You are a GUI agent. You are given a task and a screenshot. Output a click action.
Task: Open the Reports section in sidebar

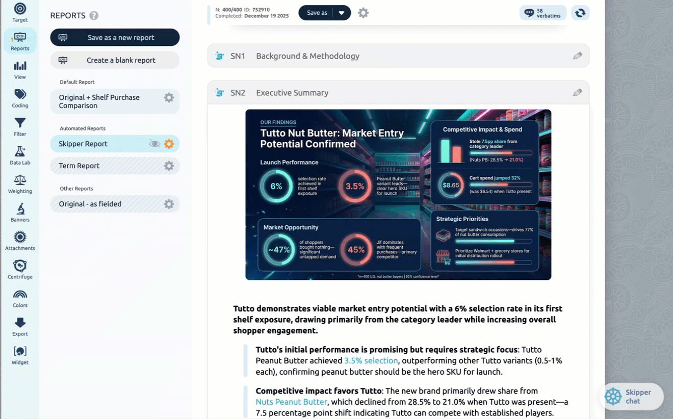(20, 41)
